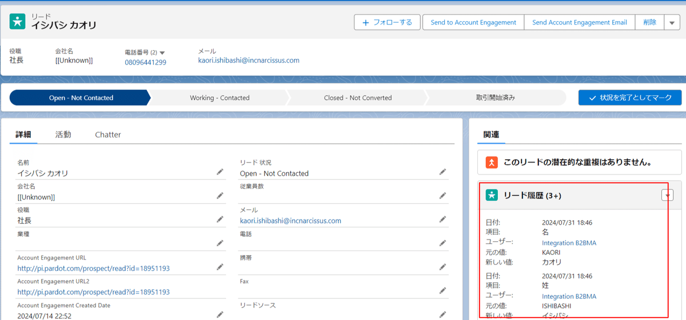
Task: Click header 役職 value 社長
Action: click(17, 60)
